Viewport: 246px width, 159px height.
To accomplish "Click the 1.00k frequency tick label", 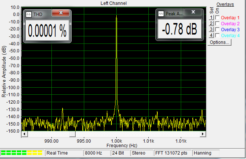I will pyautogui.click(x=116, y=141).
